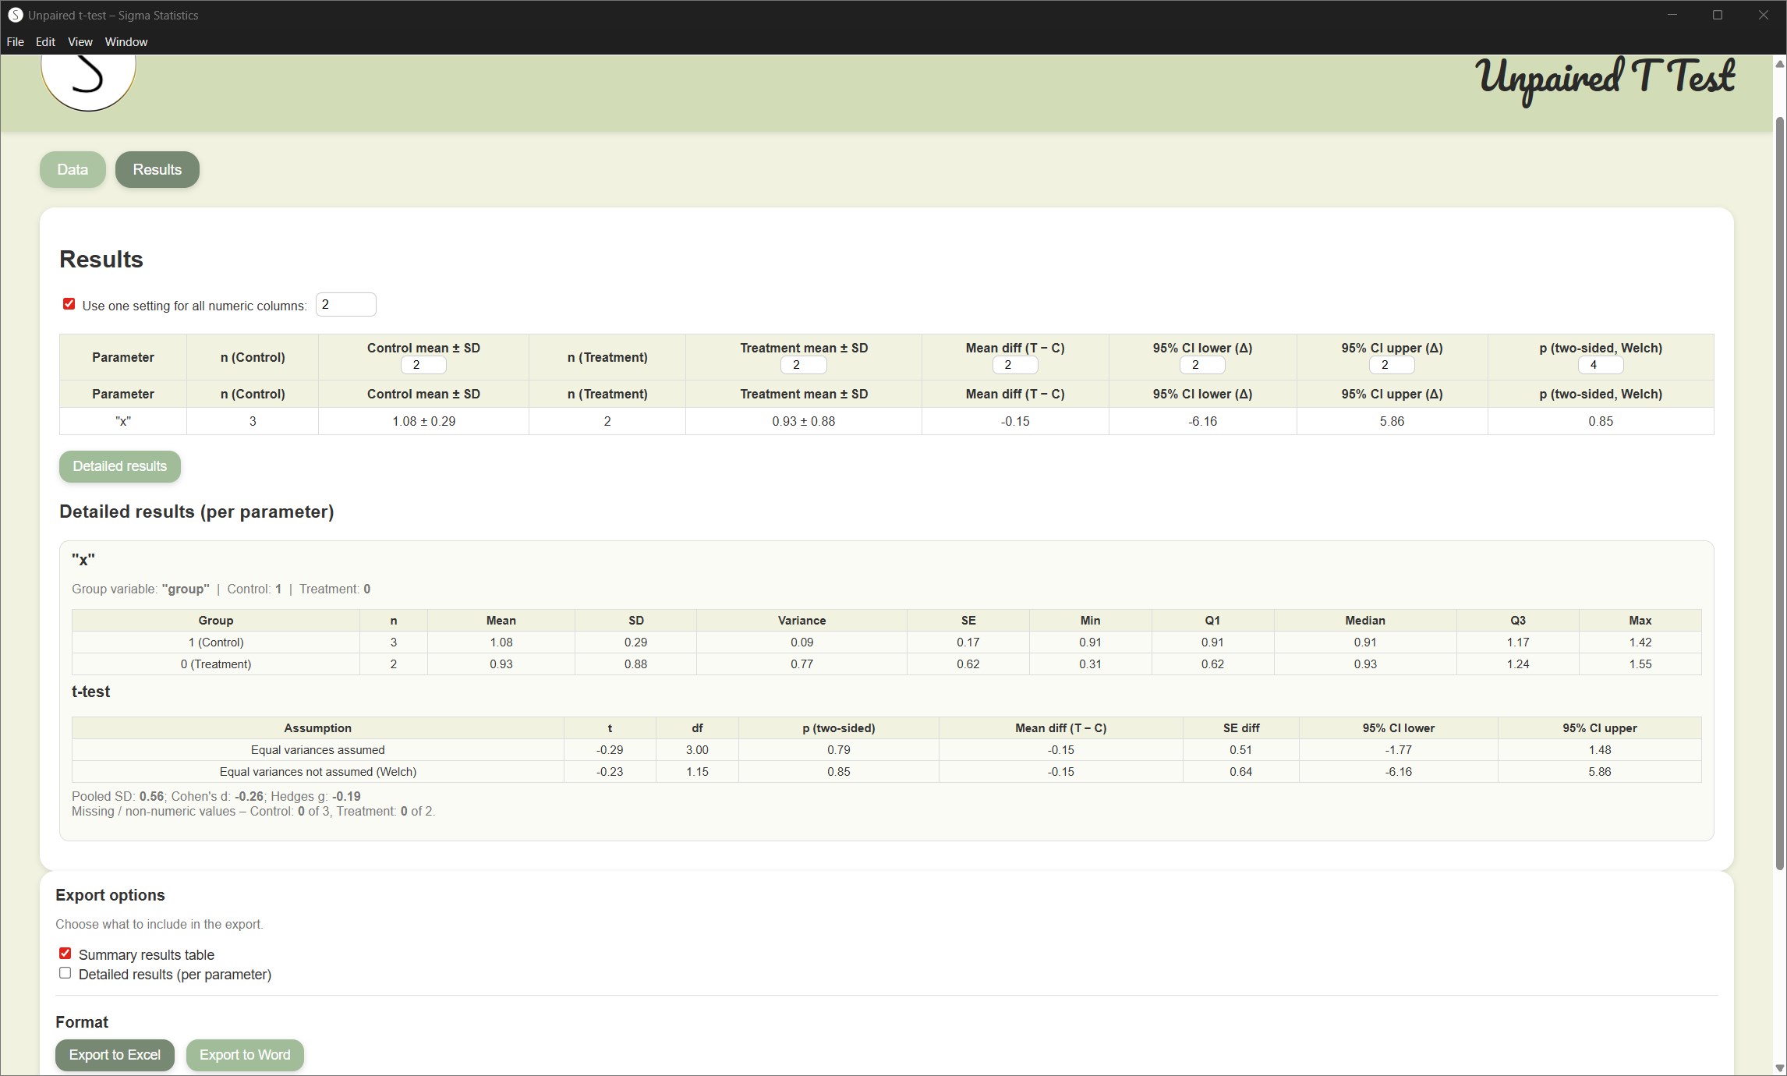The width and height of the screenshot is (1787, 1076).
Task: Click the scrollbar down arrow
Action: (x=1780, y=1067)
